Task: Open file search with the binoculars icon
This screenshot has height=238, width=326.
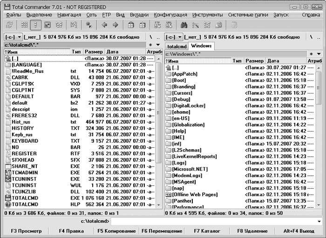Action: (x=184, y=25)
